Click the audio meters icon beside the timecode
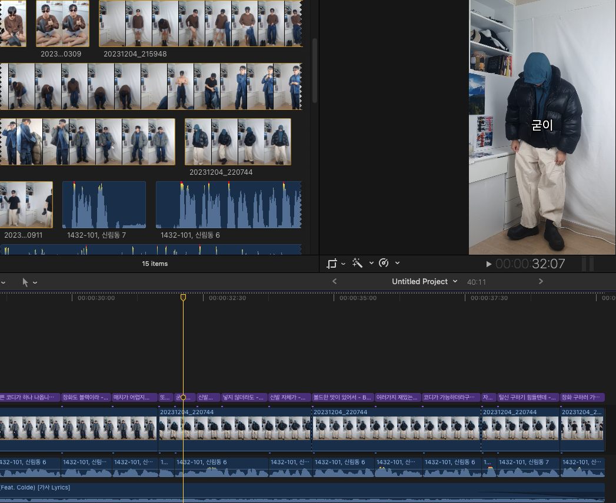This screenshot has width=616, height=503. (x=587, y=264)
